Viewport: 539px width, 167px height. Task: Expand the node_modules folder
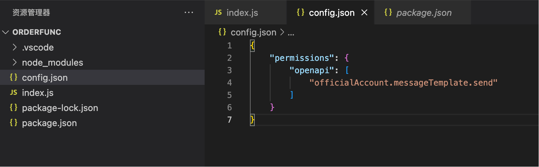pyautogui.click(x=14, y=62)
